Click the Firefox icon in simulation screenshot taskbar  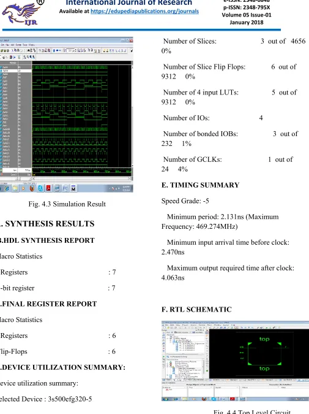32,188
